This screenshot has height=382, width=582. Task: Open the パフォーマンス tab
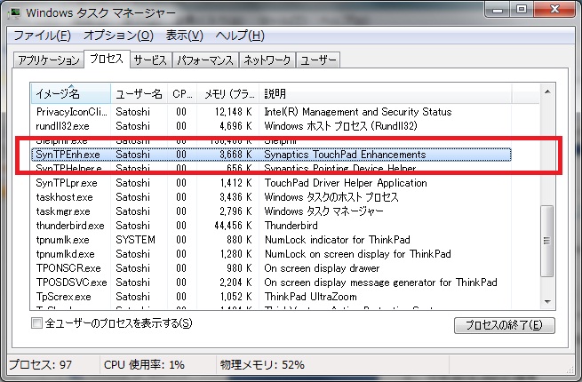(205, 60)
